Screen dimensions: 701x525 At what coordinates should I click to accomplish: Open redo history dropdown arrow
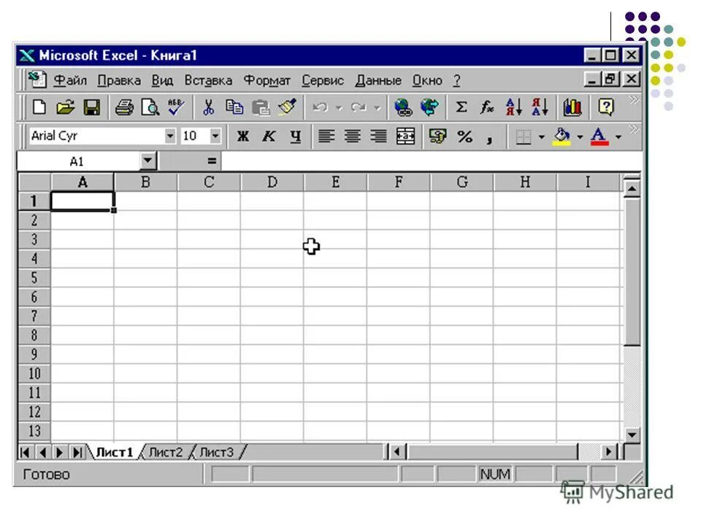(x=377, y=108)
